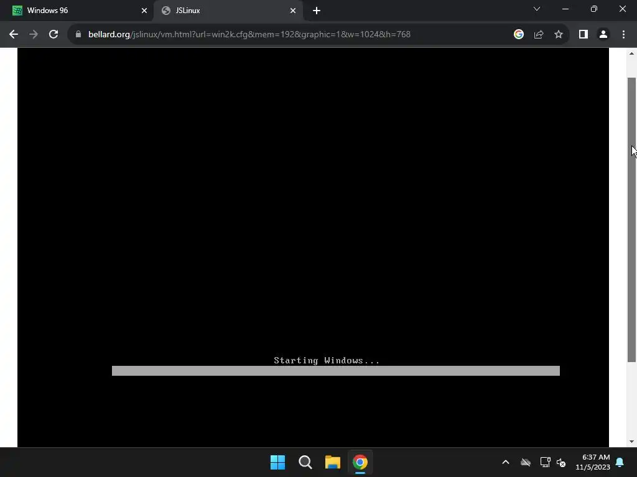Go forward to the next page

tap(34, 34)
